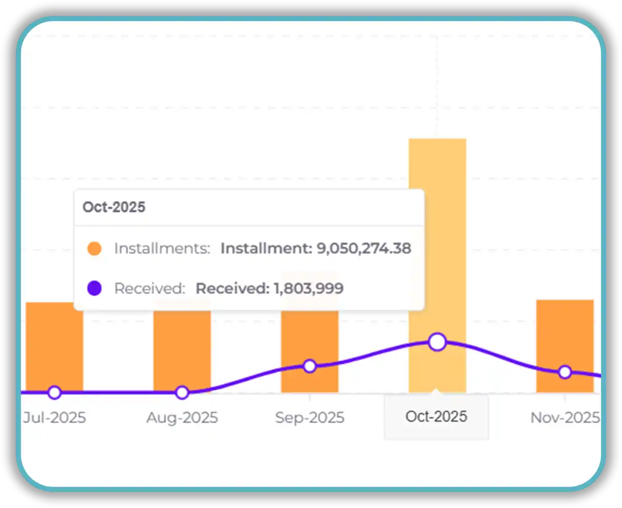Select the Aug-2025 received line point

tap(182, 393)
